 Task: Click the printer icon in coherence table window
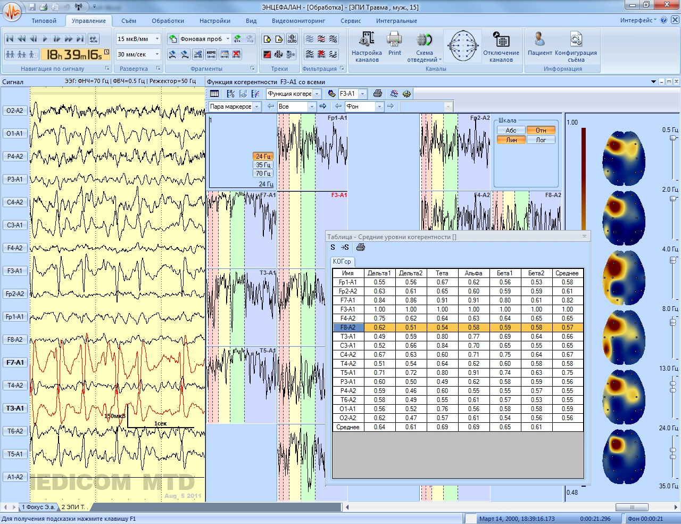click(360, 247)
